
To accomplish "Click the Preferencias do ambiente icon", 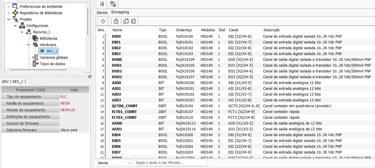I will (15, 6).
